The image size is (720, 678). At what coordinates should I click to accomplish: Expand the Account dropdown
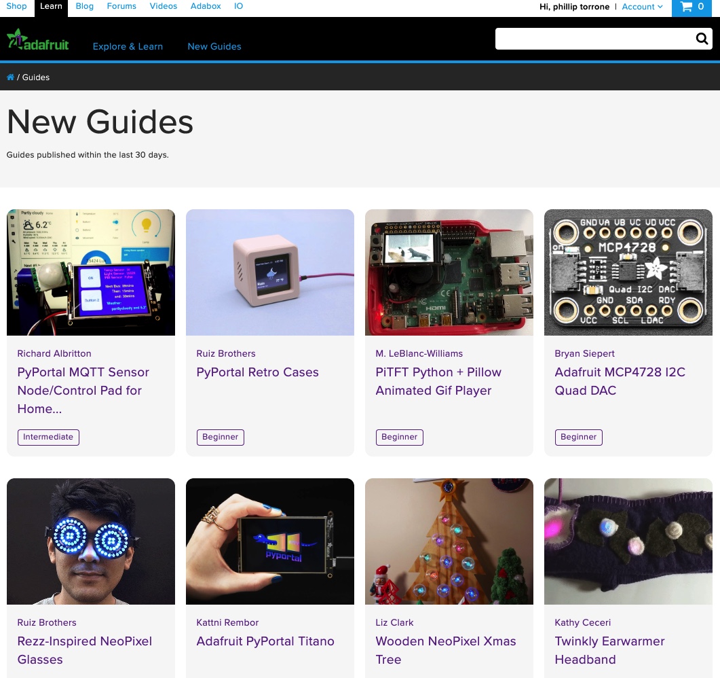coord(642,7)
